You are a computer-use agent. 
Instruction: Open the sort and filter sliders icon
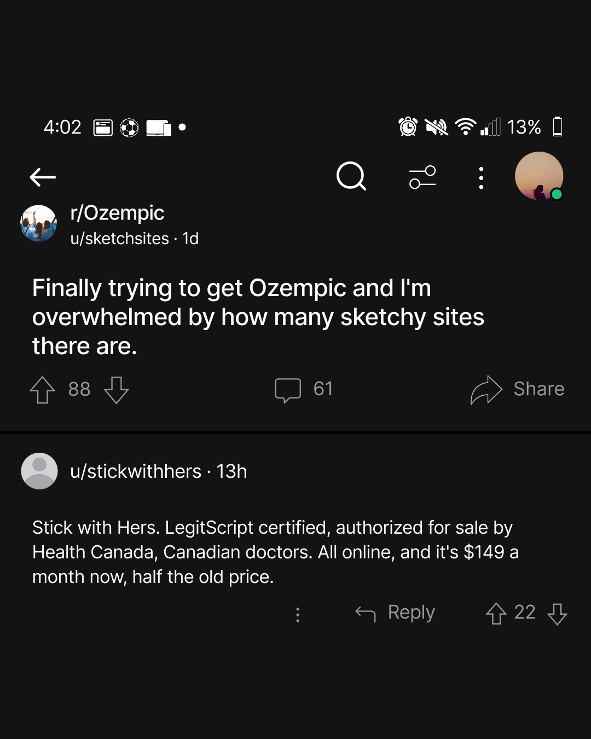click(422, 177)
